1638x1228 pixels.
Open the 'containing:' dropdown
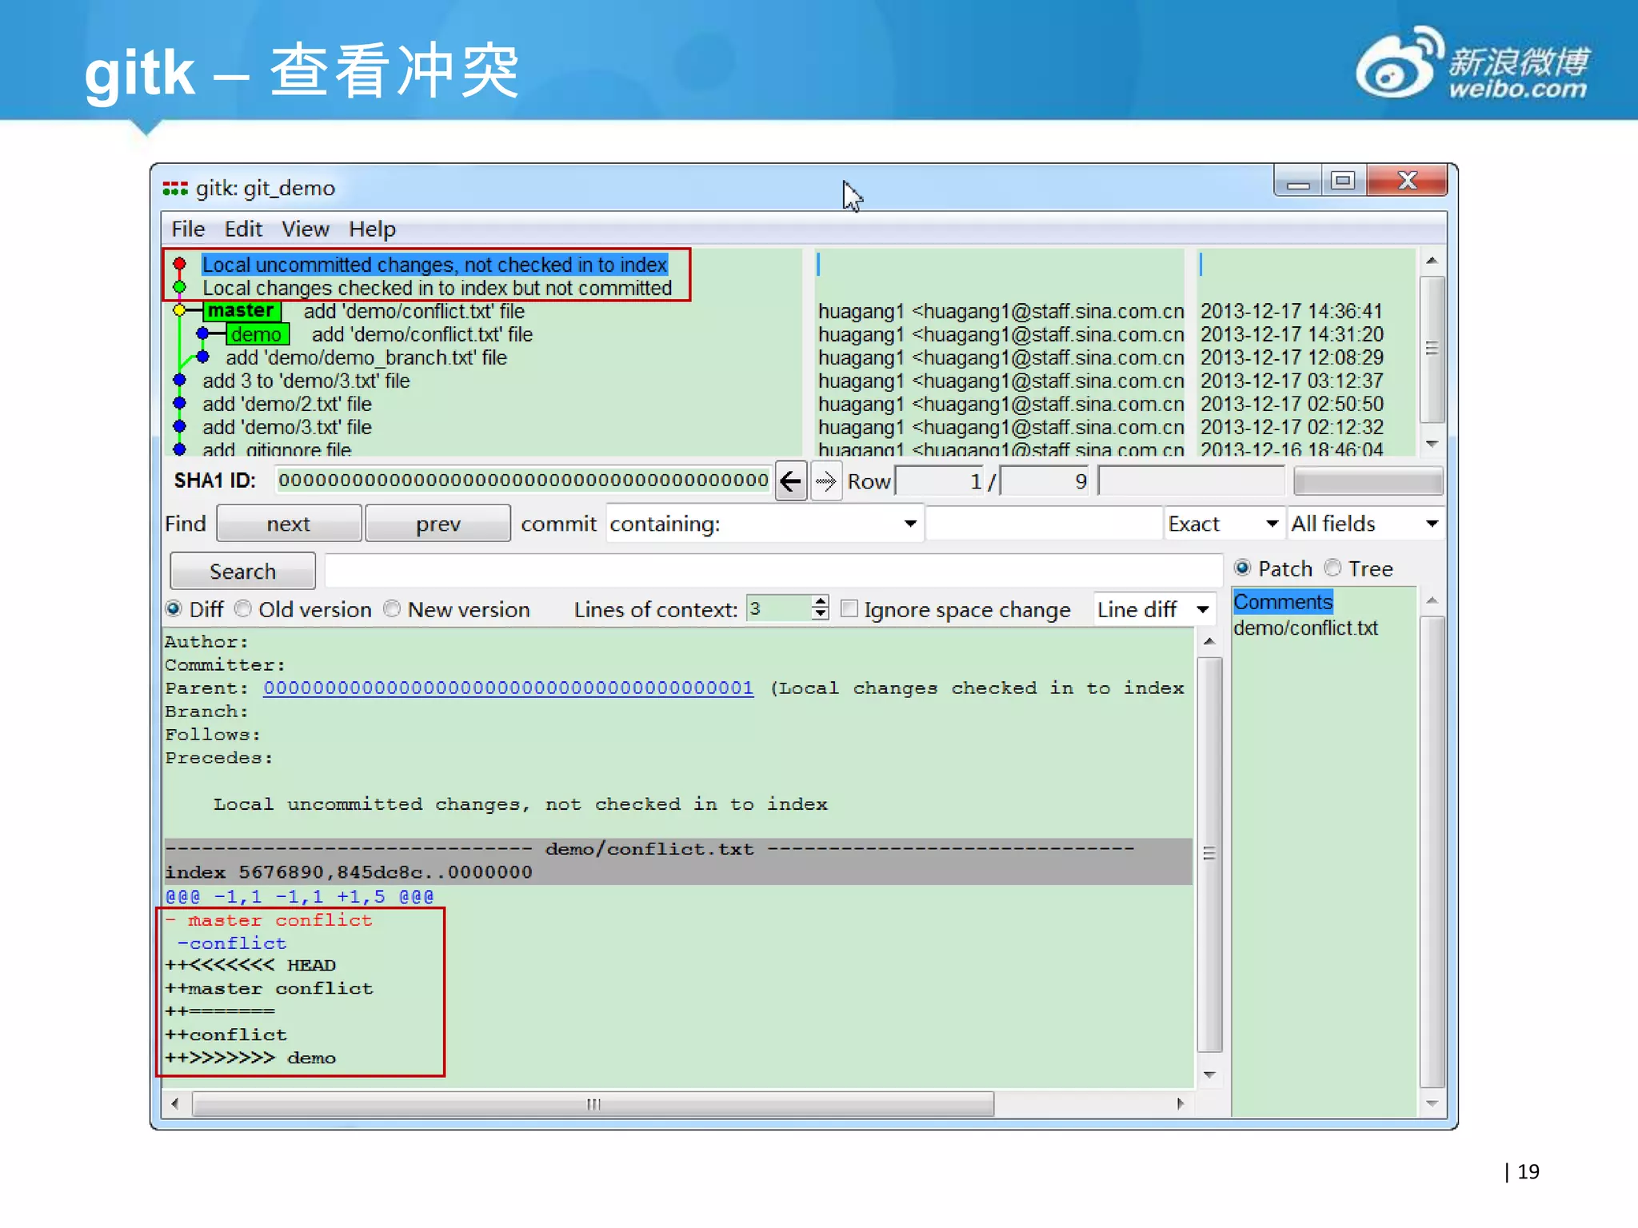pos(909,524)
